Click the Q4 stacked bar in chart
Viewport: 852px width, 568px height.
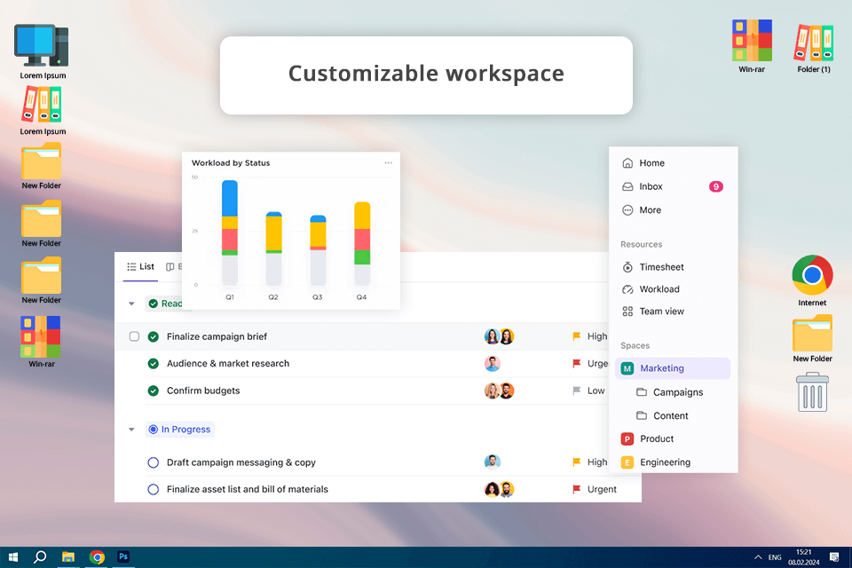point(362,243)
